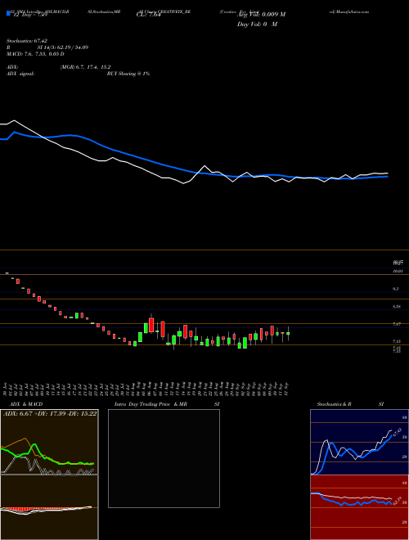Select the ADX: 6.67 +DY: 17.39 readout
409x540 pixels.
point(49,413)
